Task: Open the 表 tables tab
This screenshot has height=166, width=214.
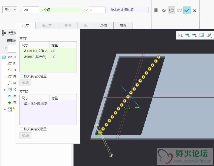Action: coord(86,25)
